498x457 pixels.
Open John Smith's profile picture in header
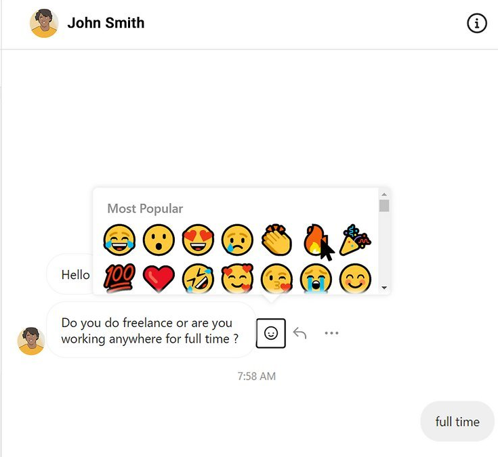(44, 23)
